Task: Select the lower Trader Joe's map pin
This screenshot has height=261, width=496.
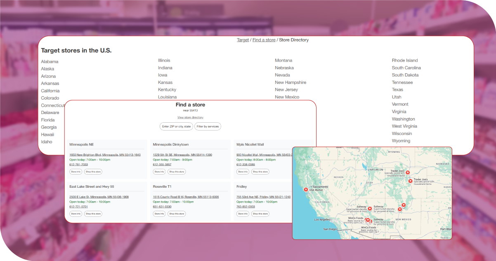Action: (x=410, y=181)
